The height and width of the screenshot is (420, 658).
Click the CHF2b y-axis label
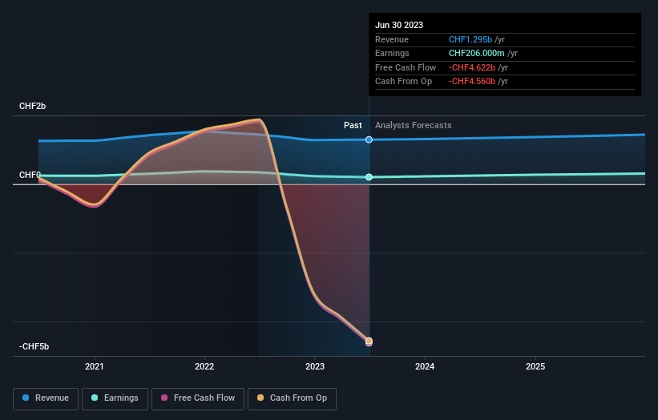pos(32,106)
